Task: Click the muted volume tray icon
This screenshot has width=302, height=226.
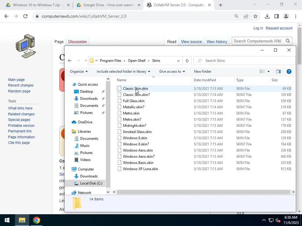Action: 278,220
